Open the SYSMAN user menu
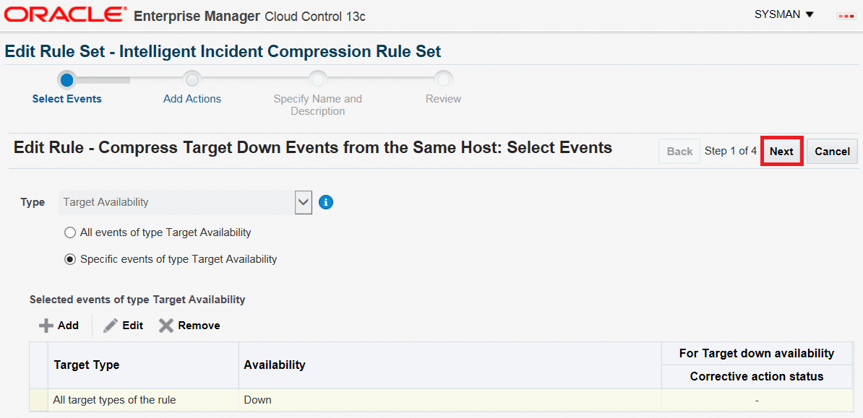 (x=784, y=14)
